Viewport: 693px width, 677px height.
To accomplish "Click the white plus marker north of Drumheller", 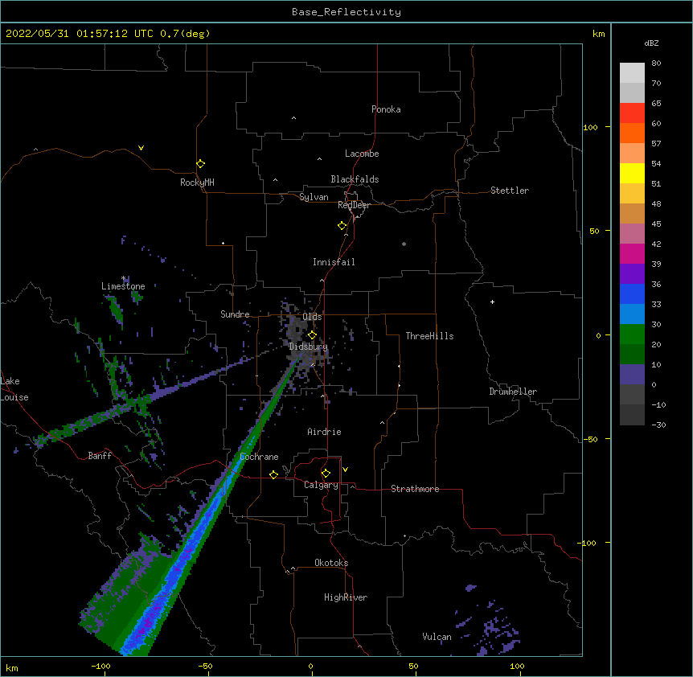I will pyautogui.click(x=492, y=302).
